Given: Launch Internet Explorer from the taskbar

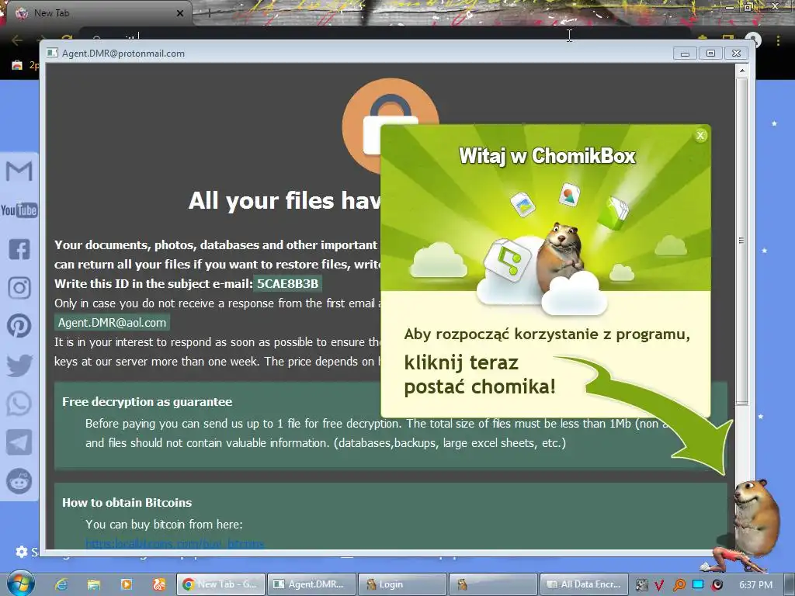Looking at the screenshot, I should [61, 584].
